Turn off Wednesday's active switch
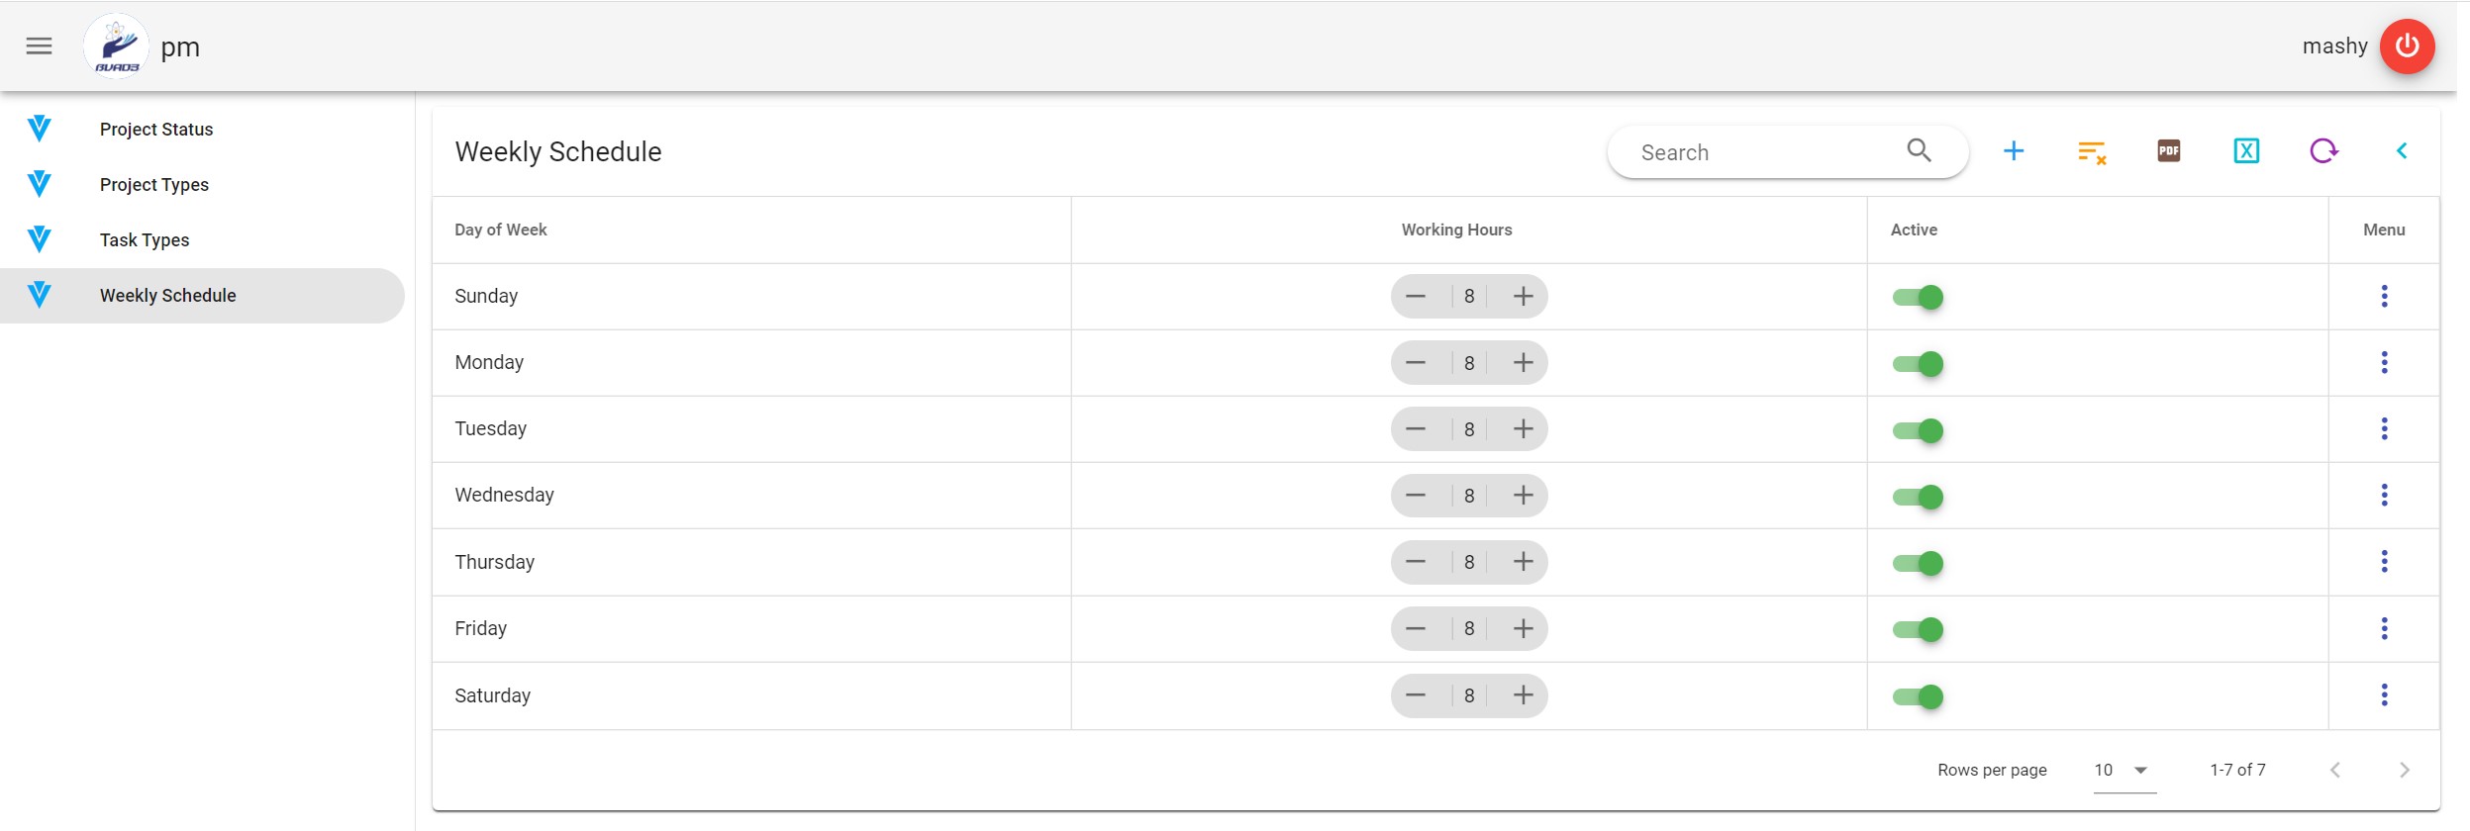 tap(1918, 497)
